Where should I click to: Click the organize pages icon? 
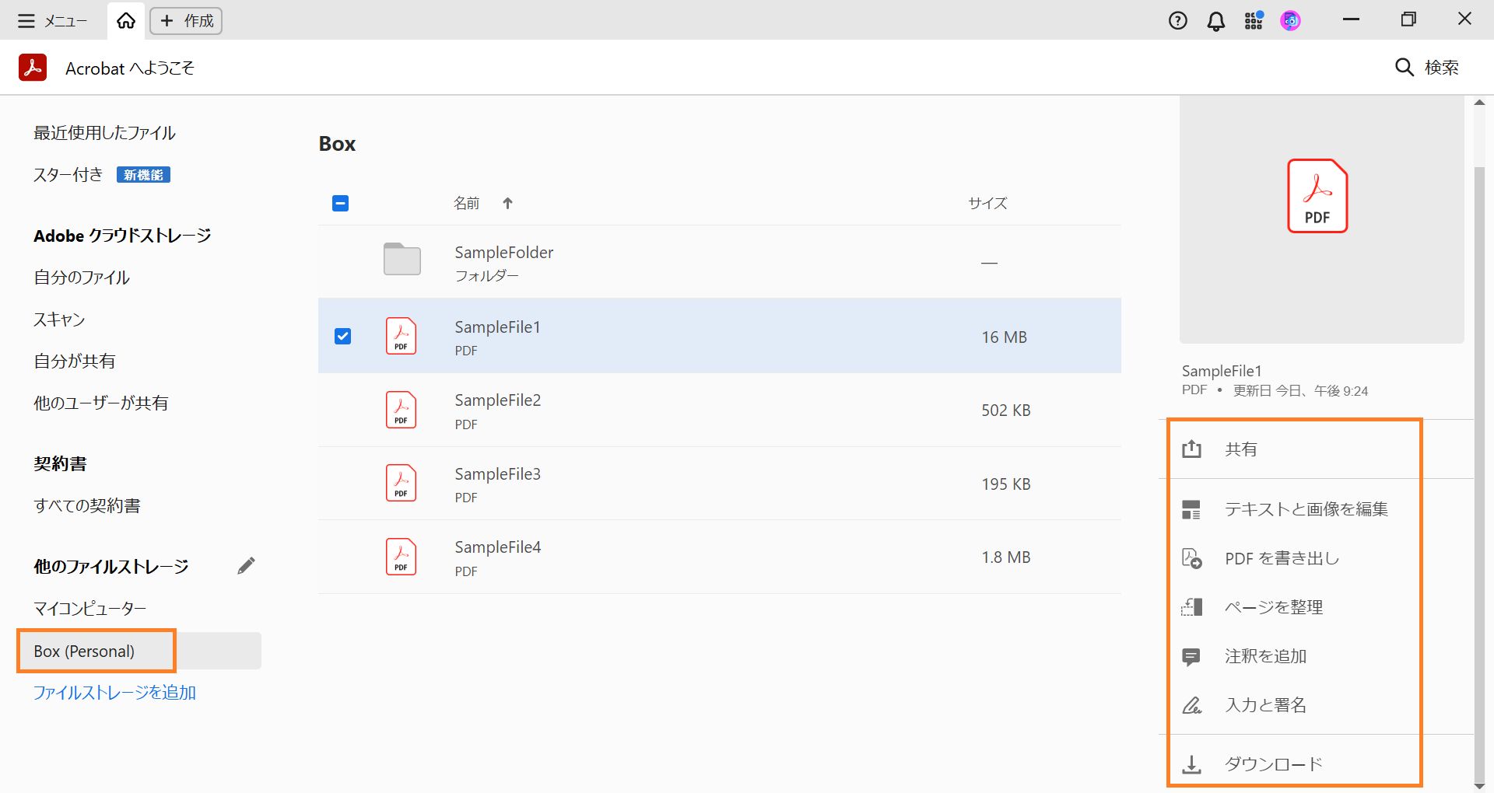[x=1191, y=607]
